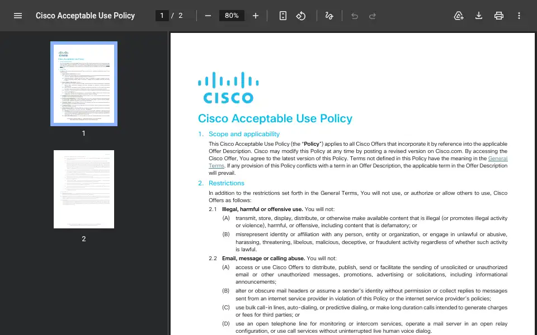Viewport: 537px width, 335px height.
Task: Download the PDF file
Action: [479, 16]
